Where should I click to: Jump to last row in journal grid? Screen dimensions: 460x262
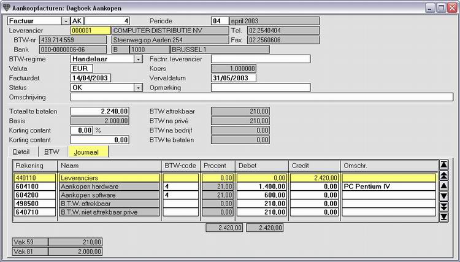pyautogui.click(x=444, y=218)
